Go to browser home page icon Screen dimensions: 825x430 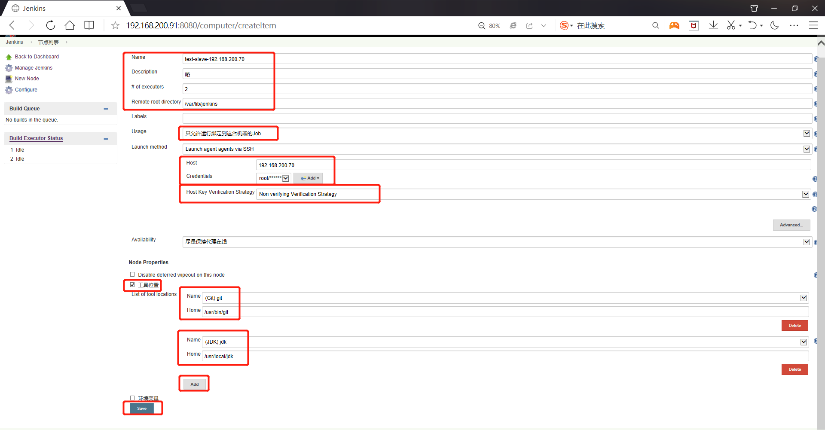[x=70, y=25]
